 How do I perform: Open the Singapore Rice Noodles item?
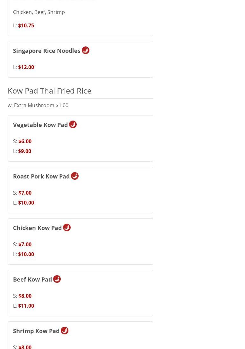[x=47, y=51]
